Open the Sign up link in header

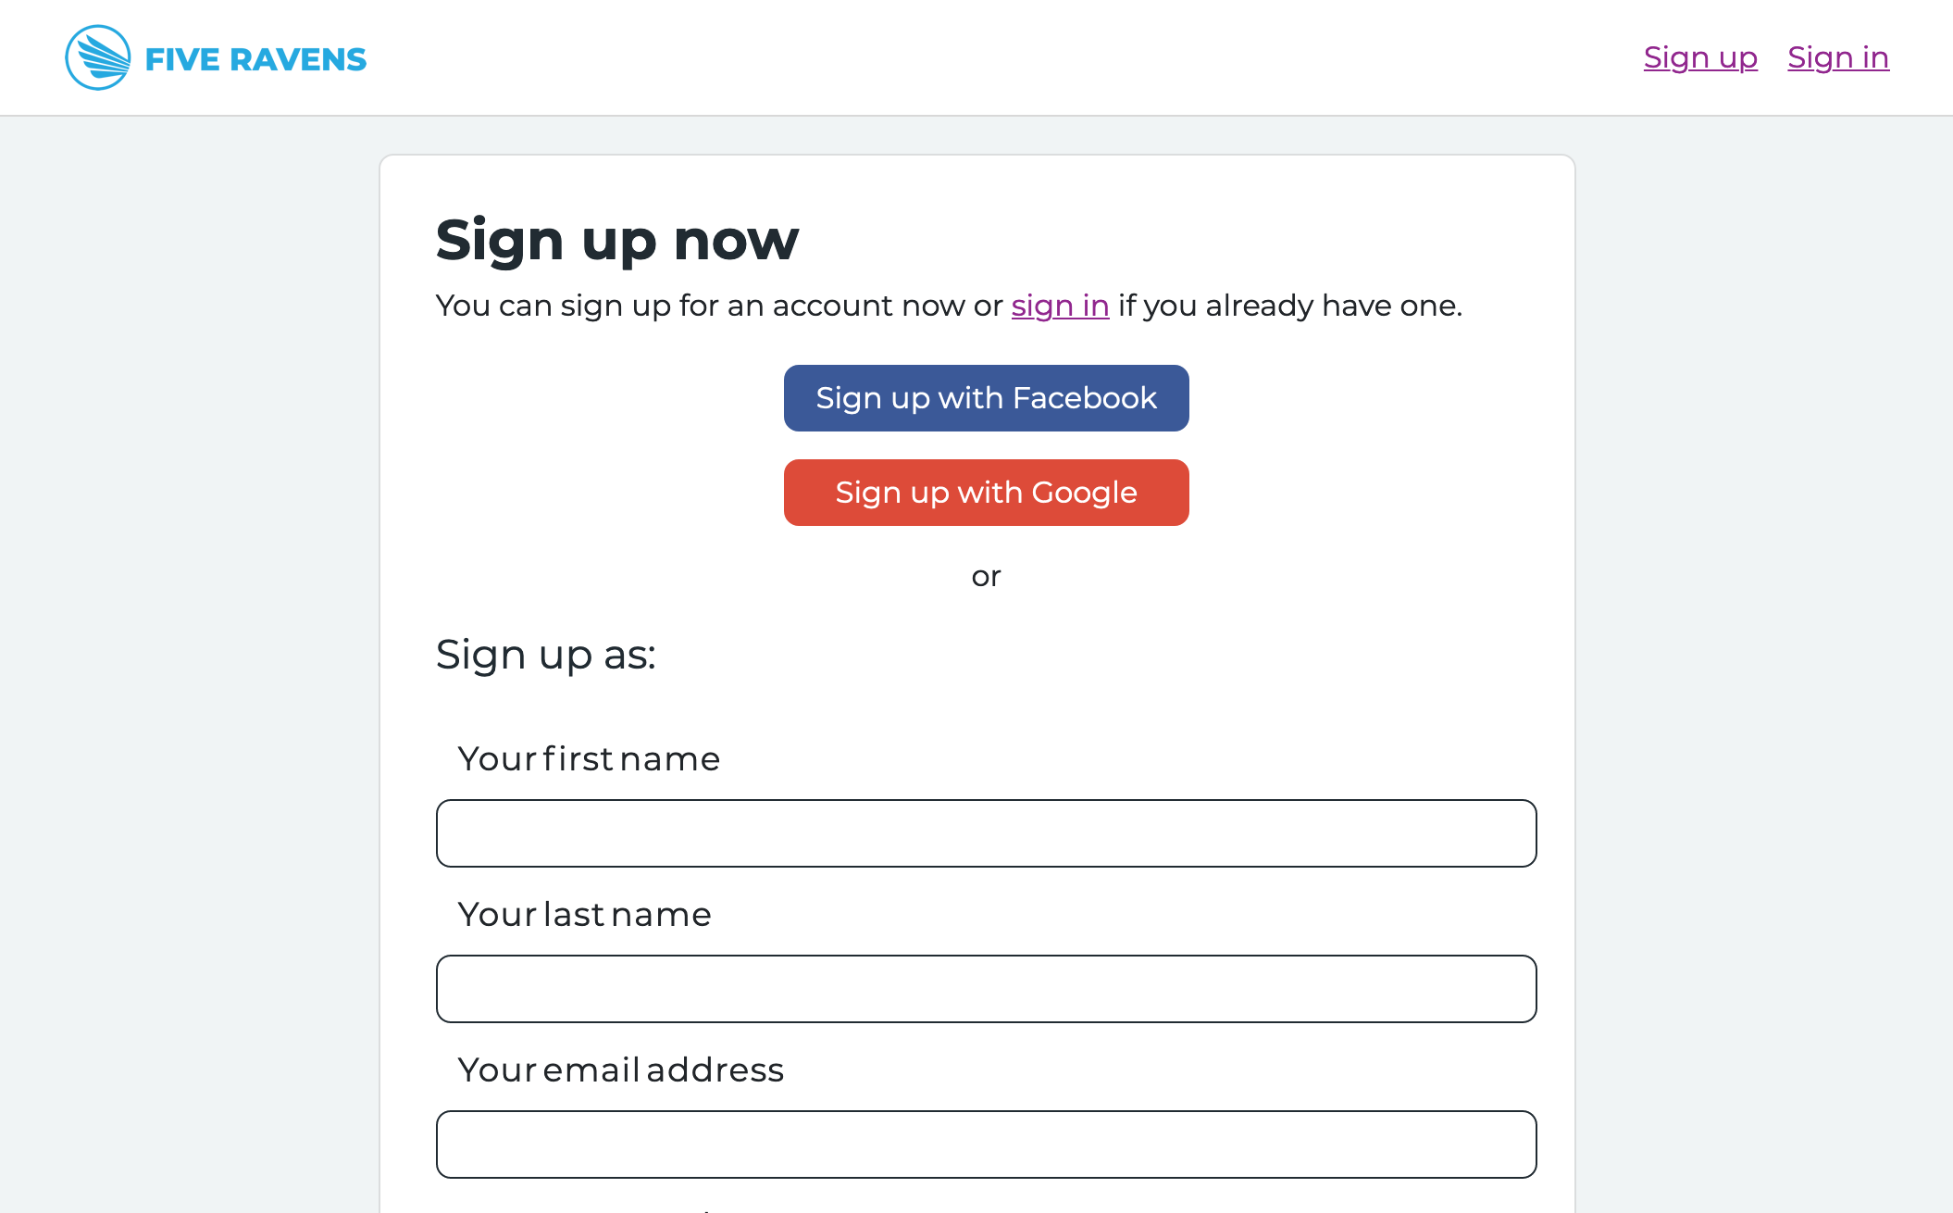click(x=1700, y=57)
